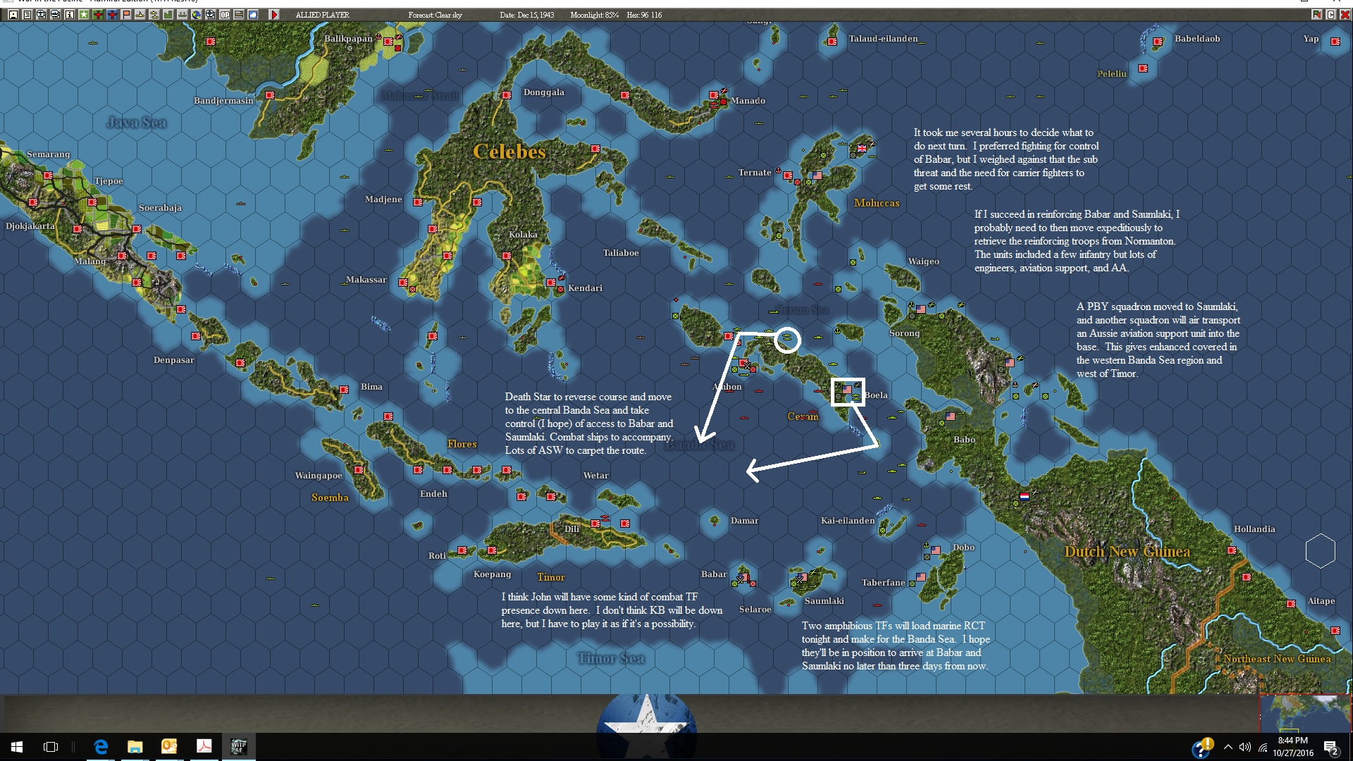
Task: Click the WitP AE taskbar icon
Action: tap(238, 747)
